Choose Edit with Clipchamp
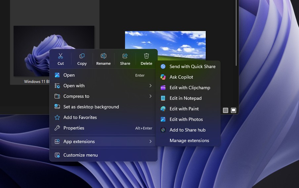This screenshot has height=188, width=299. pos(188,88)
